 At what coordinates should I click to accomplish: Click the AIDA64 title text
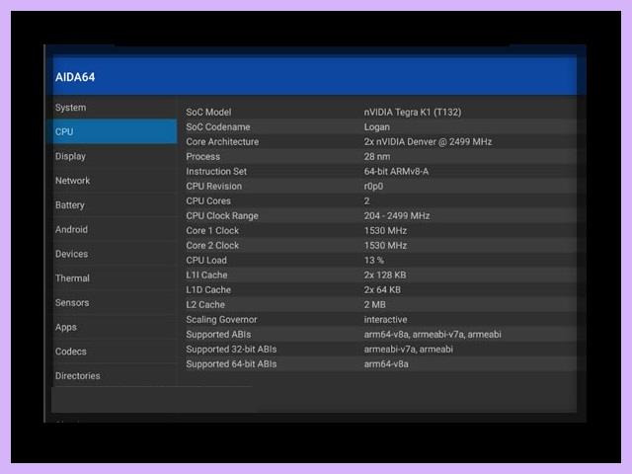pos(75,77)
